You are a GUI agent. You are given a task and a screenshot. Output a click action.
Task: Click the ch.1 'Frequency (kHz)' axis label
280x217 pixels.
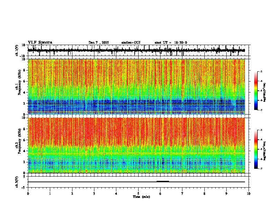pyautogui.click(x=19, y=82)
